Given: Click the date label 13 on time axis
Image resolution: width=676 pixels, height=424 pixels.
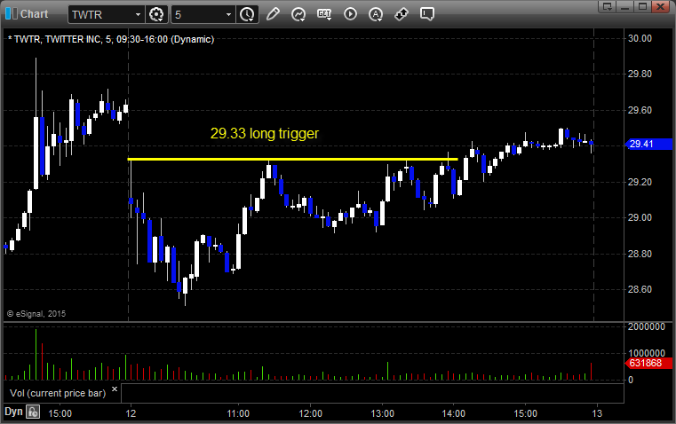Looking at the screenshot, I should tap(597, 413).
